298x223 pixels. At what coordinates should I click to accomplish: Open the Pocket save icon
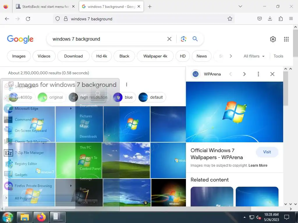pos(259,19)
